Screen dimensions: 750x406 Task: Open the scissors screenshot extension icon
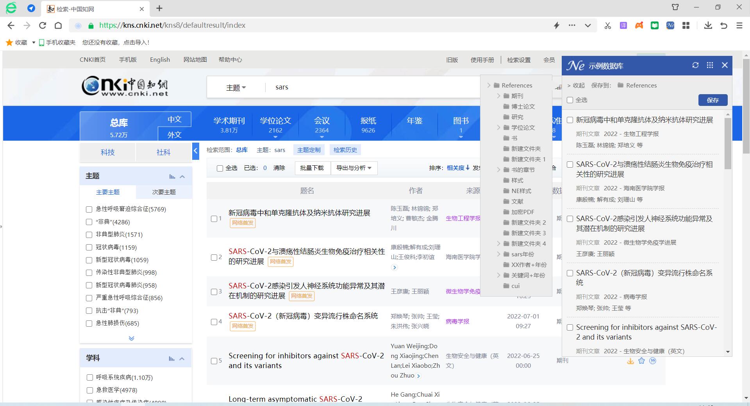tap(607, 25)
